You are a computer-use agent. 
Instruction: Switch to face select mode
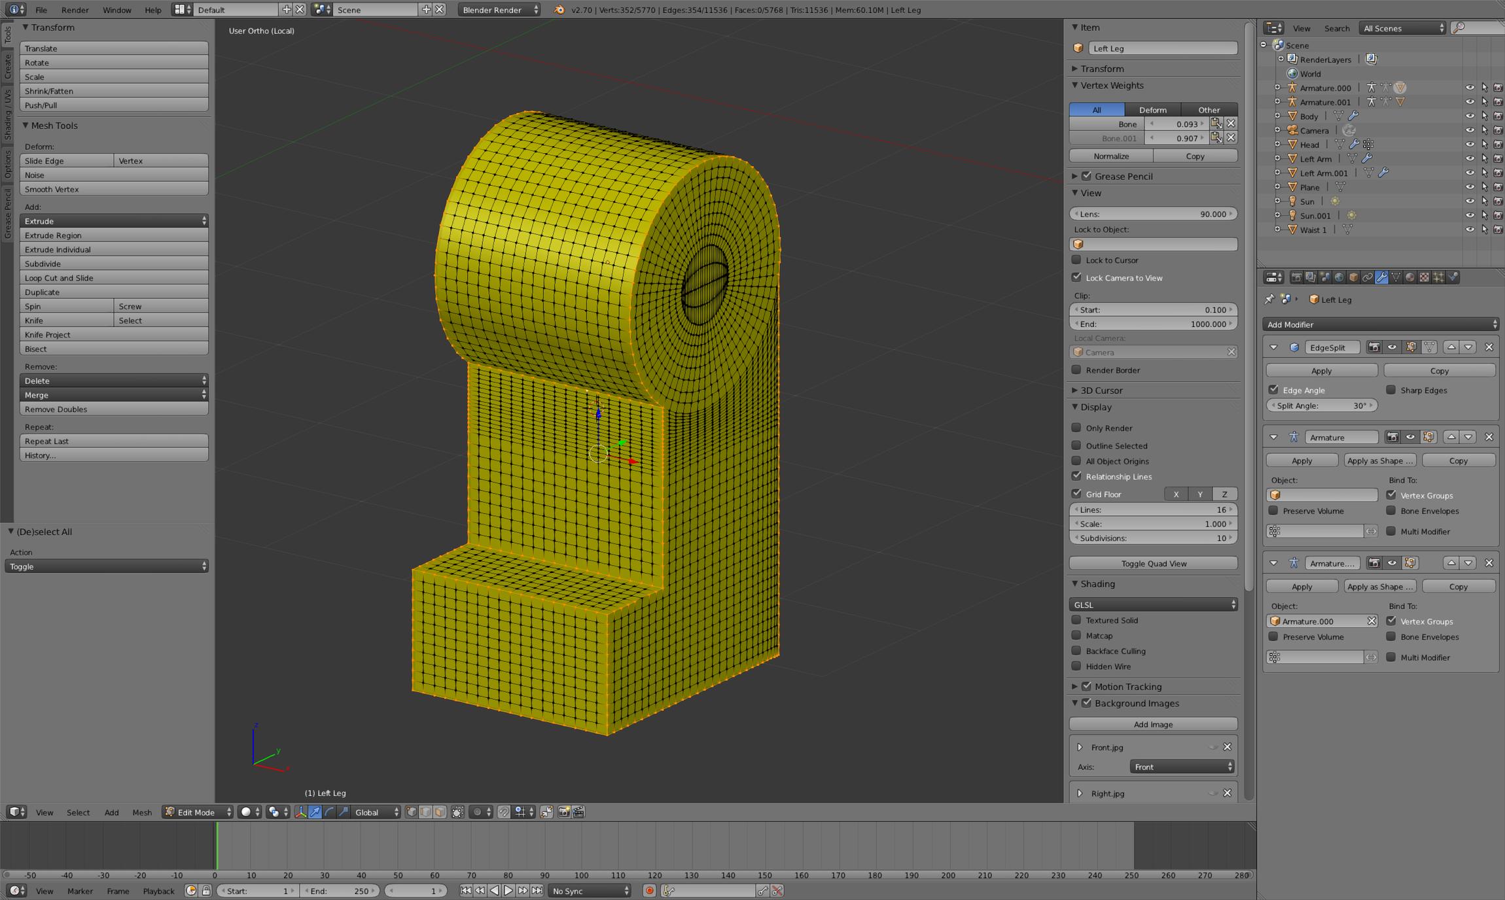coord(440,812)
